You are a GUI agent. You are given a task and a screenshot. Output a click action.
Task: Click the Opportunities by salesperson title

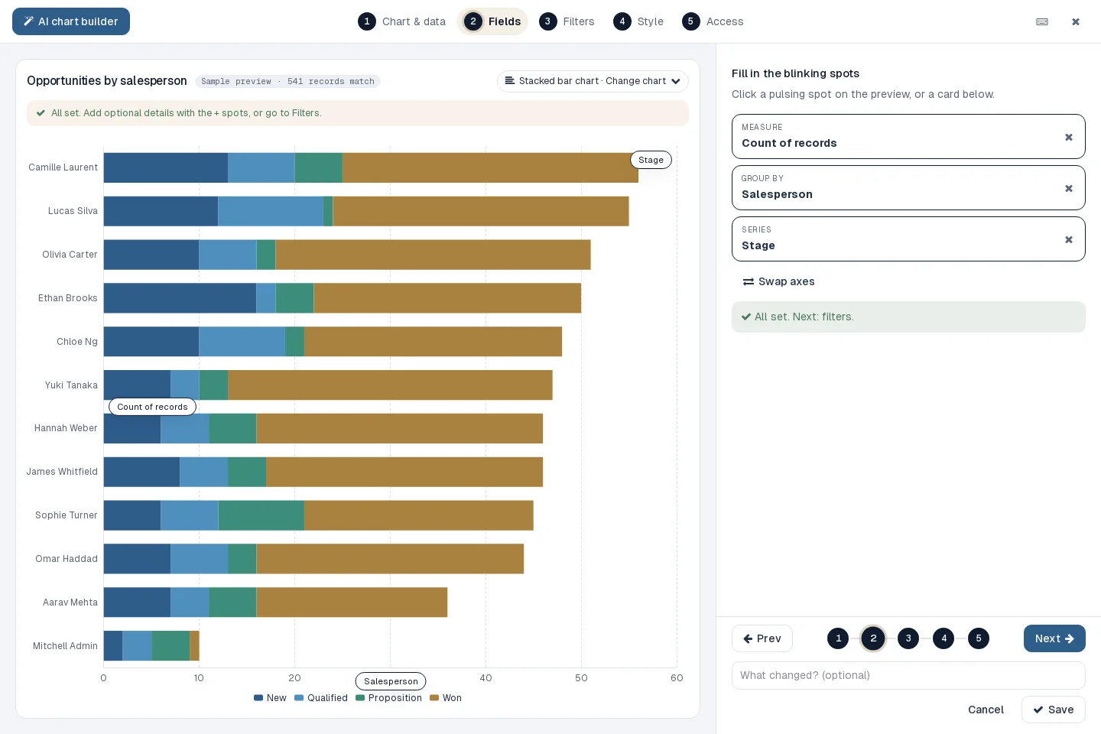107,81
